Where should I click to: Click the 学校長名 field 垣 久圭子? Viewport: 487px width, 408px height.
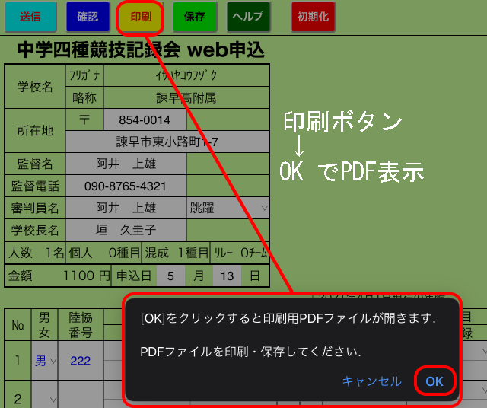click(x=126, y=230)
